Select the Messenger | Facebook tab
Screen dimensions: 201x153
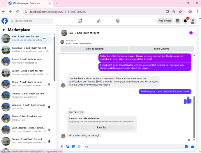click(30, 3)
